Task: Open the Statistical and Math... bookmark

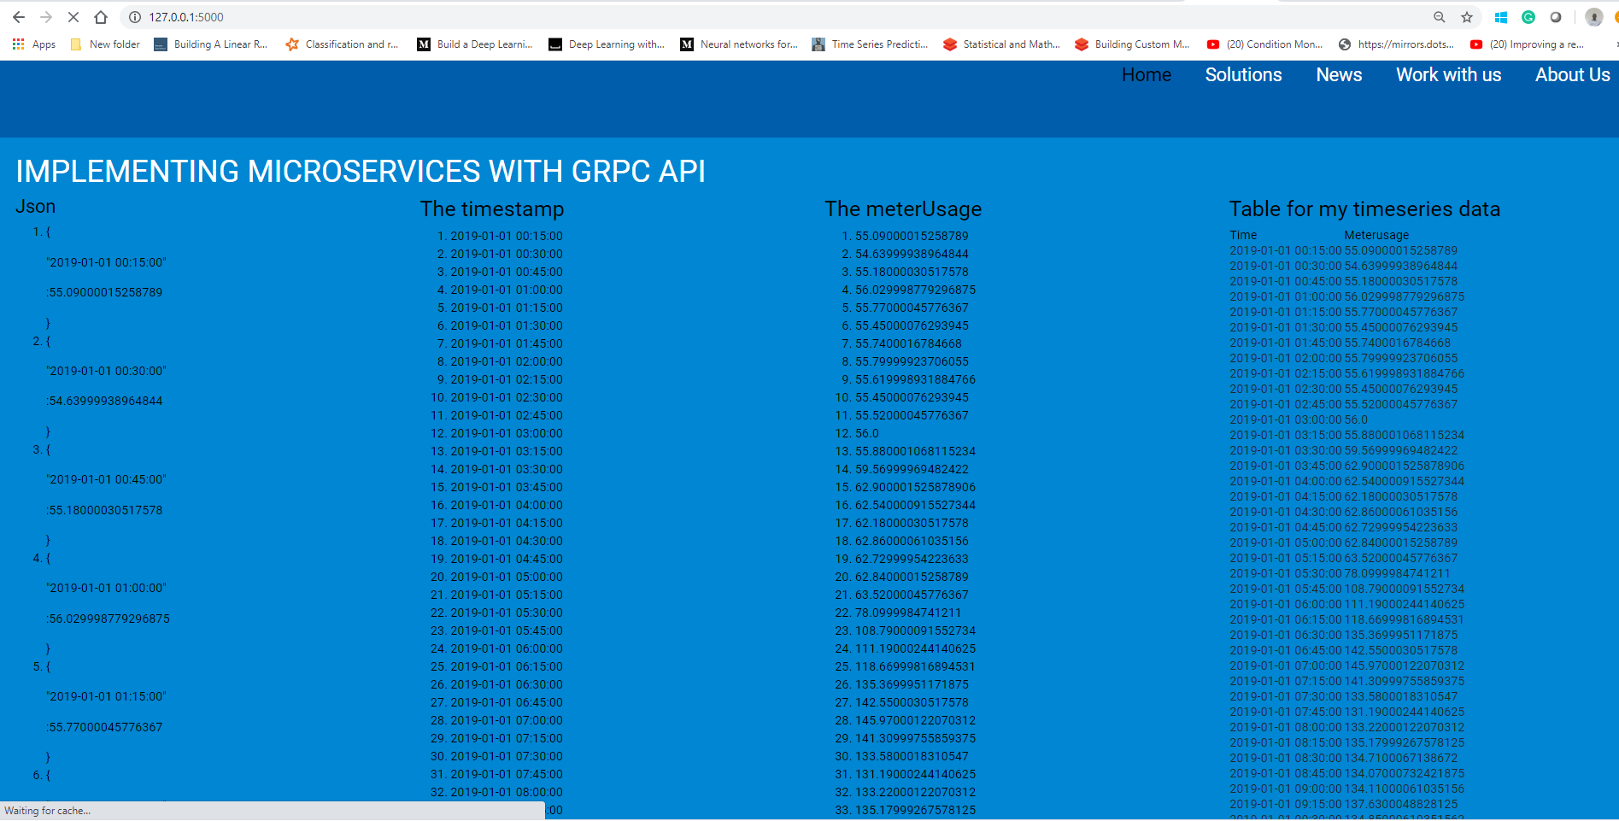Action: tap(1002, 44)
